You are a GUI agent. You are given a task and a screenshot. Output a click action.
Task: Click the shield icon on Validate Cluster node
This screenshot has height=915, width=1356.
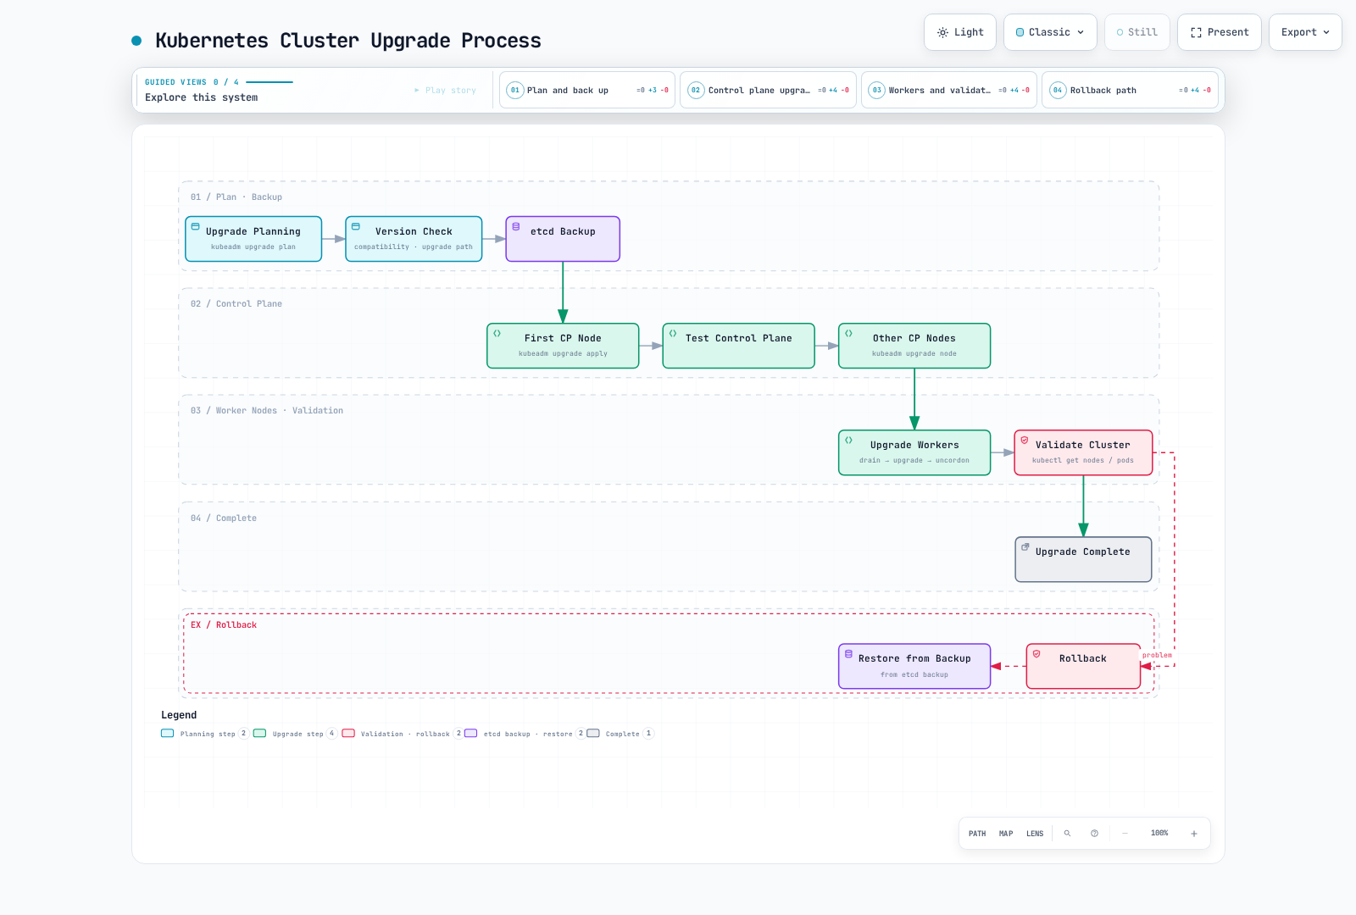pyautogui.click(x=1024, y=441)
